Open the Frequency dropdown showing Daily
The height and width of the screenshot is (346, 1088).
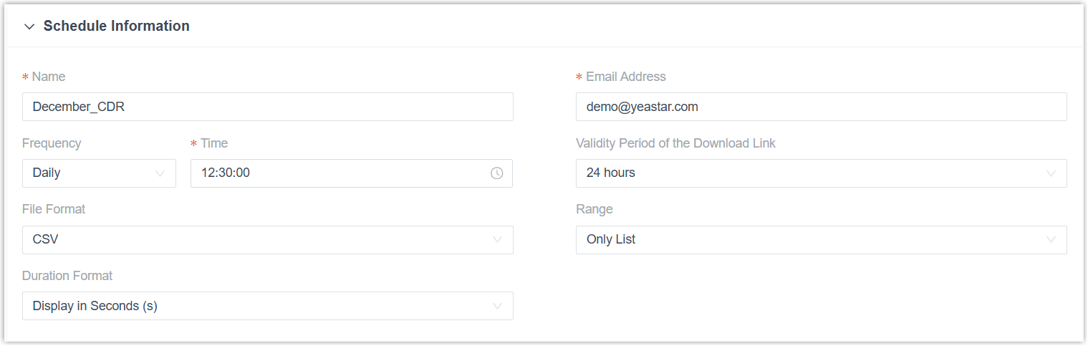click(x=99, y=173)
